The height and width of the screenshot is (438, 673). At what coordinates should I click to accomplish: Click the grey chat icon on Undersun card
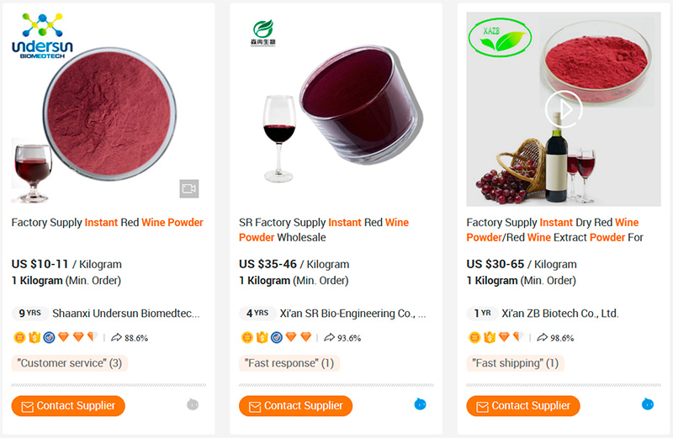pyautogui.click(x=193, y=405)
